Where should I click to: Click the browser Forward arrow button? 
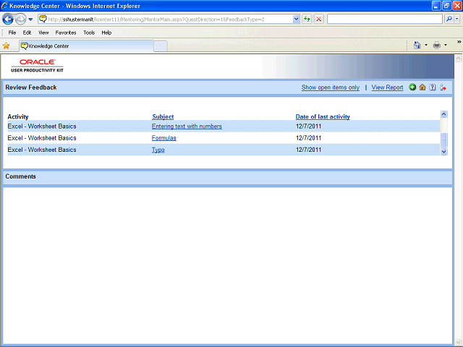pos(20,20)
